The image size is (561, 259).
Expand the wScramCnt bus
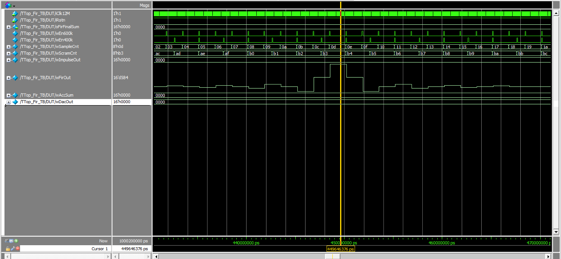coord(9,54)
